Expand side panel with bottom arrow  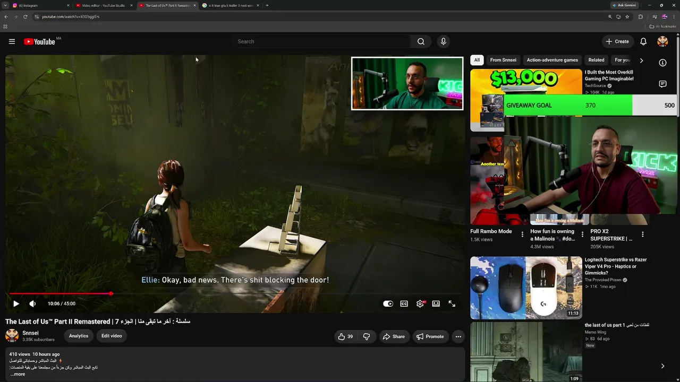662,366
